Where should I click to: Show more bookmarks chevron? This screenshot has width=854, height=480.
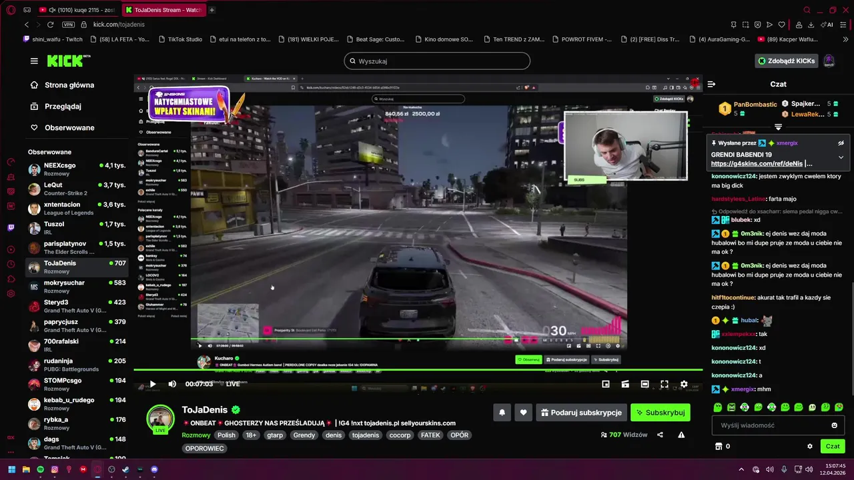click(x=847, y=39)
